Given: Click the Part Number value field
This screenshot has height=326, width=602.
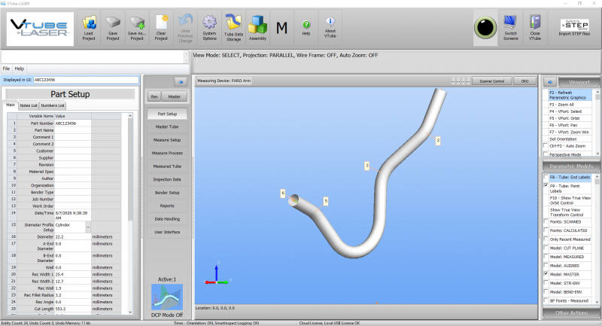Looking at the screenshot, I should [73, 123].
